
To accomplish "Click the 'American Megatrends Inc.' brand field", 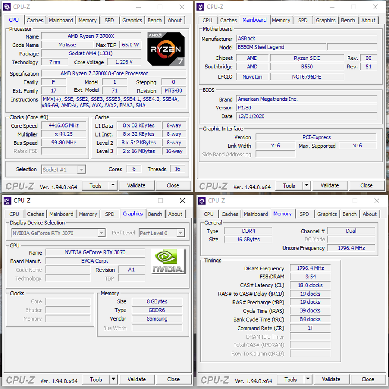I will click(306, 99).
